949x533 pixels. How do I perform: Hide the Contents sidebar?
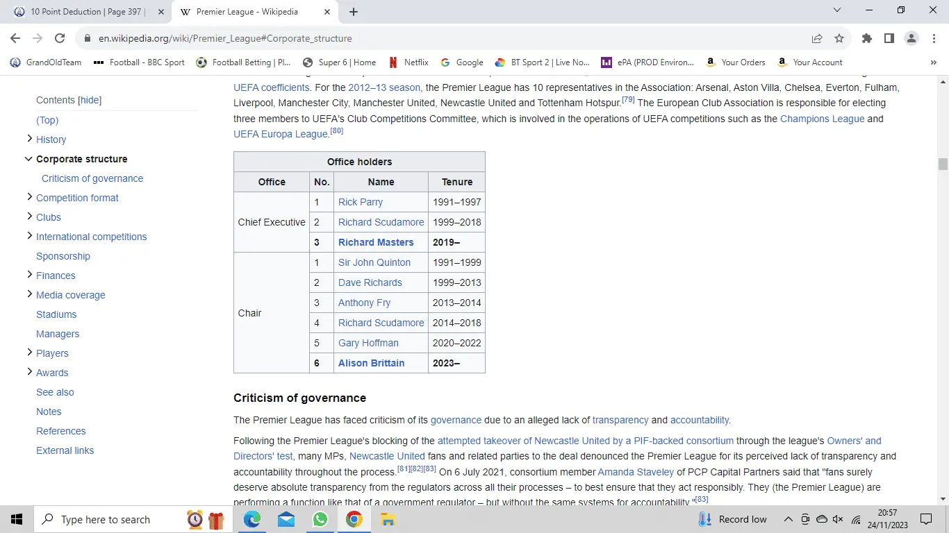coord(90,101)
